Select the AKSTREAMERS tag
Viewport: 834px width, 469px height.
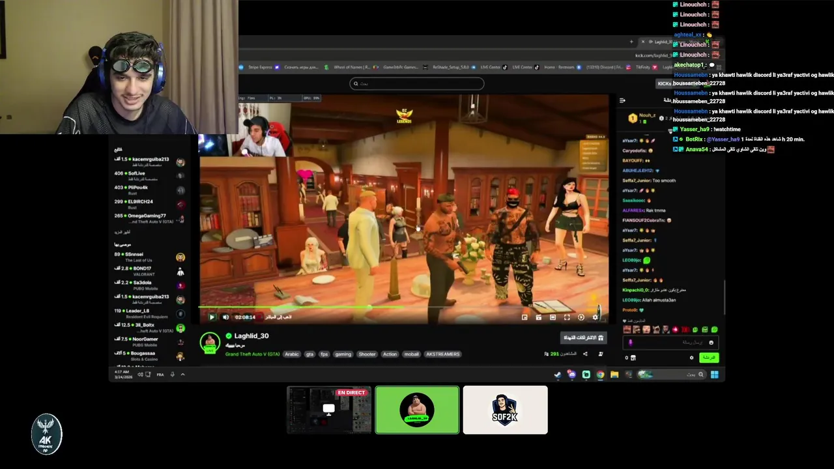pos(443,354)
